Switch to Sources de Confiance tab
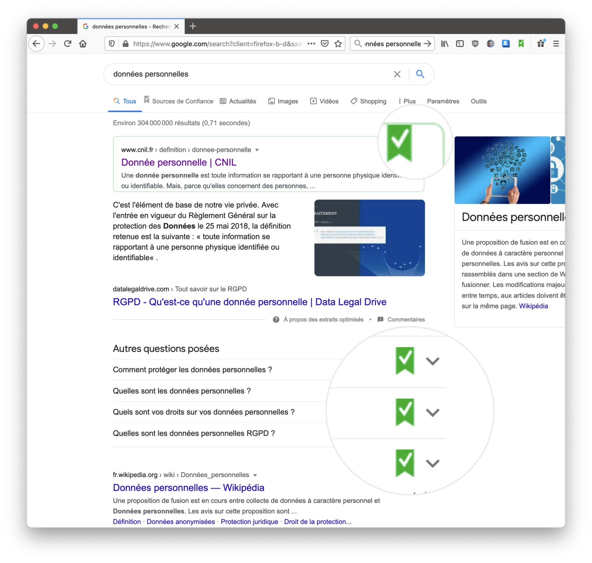Screen dimensions: 592x563 (179, 101)
